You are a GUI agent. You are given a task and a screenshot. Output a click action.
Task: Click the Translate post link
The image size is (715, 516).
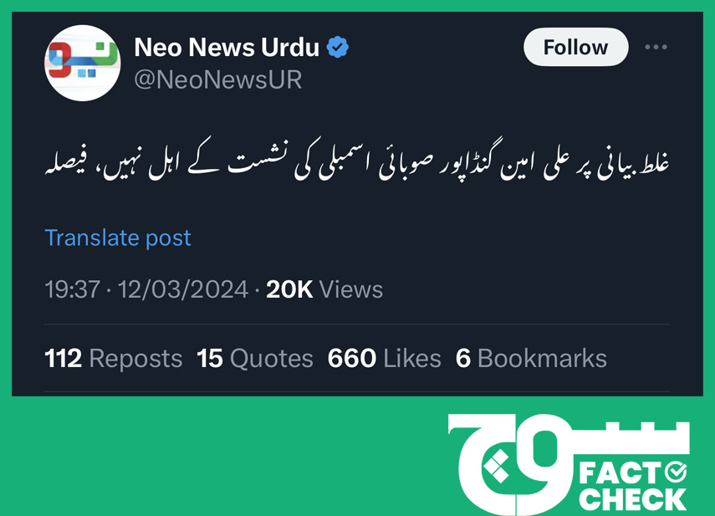(x=118, y=238)
